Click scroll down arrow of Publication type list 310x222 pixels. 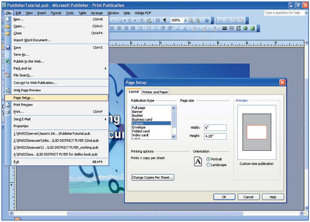point(173,136)
